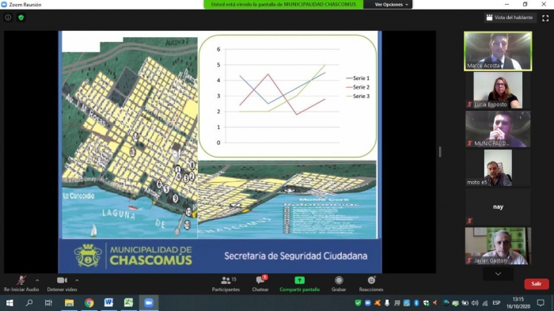The height and width of the screenshot is (311, 554).
Task: Toggle Detener video camera
Action: [62, 284]
